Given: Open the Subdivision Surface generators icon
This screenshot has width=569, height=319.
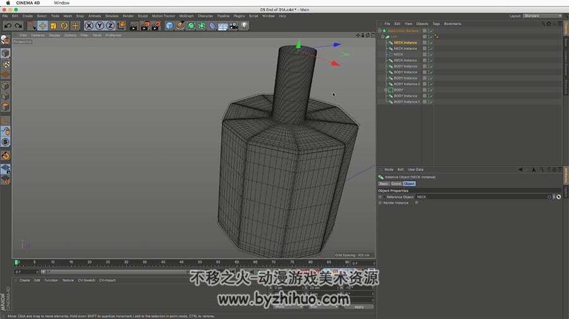Looking at the screenshot, I should pyautogui.click(x=191, y=26).
